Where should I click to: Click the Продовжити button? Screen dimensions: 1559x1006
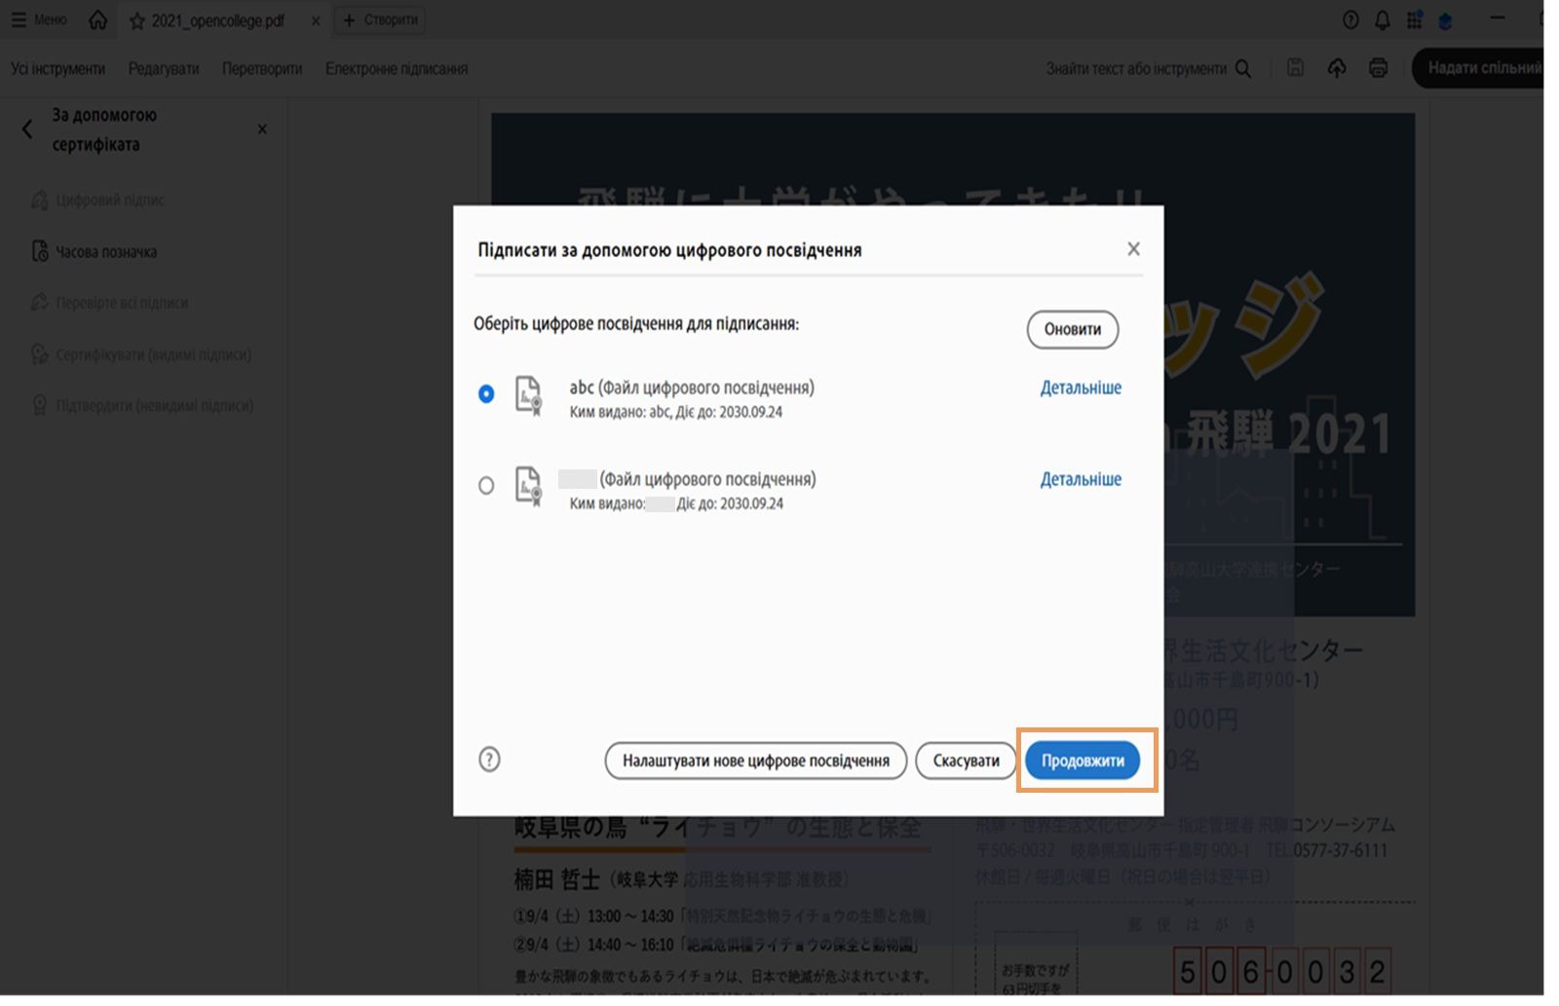point(1083,761)
